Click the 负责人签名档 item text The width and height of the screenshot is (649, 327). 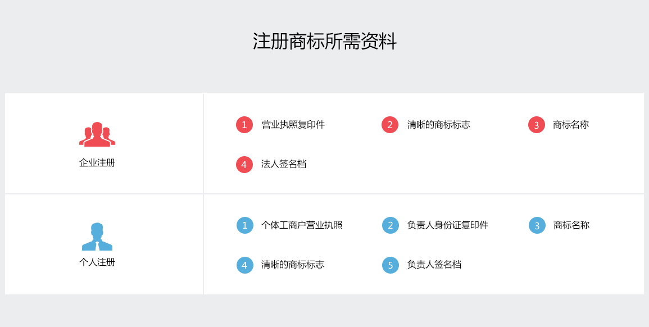tap(434, 264)
